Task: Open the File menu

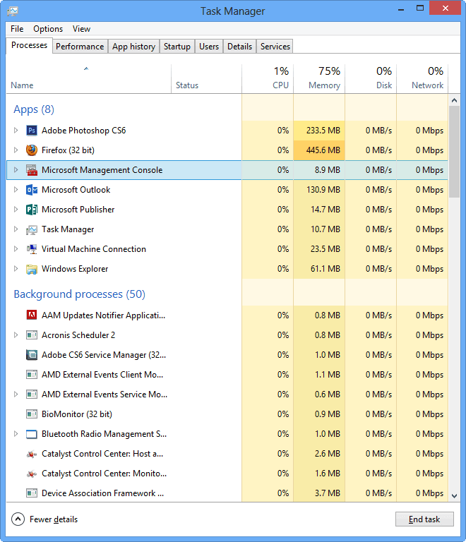Action: point(17,29)
